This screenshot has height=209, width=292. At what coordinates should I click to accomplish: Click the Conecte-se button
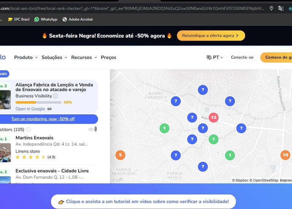tap(242, 57)
